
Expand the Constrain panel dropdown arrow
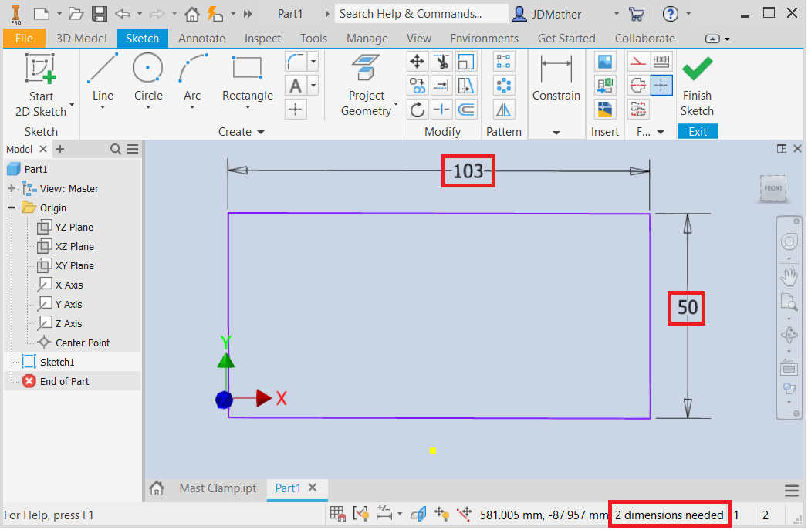click(x=556, y=133)
